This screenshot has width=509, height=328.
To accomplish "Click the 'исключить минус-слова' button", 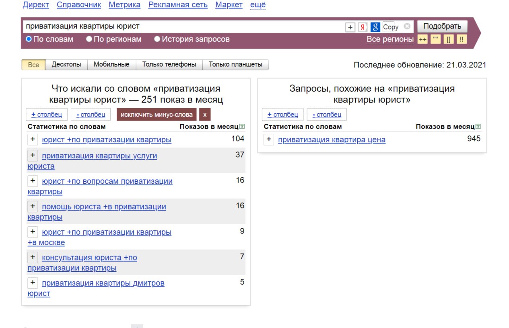I will tap(157, 115).
